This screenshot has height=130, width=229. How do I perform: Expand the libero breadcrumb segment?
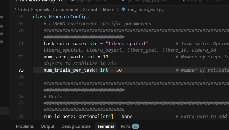(x=109, y=9)
